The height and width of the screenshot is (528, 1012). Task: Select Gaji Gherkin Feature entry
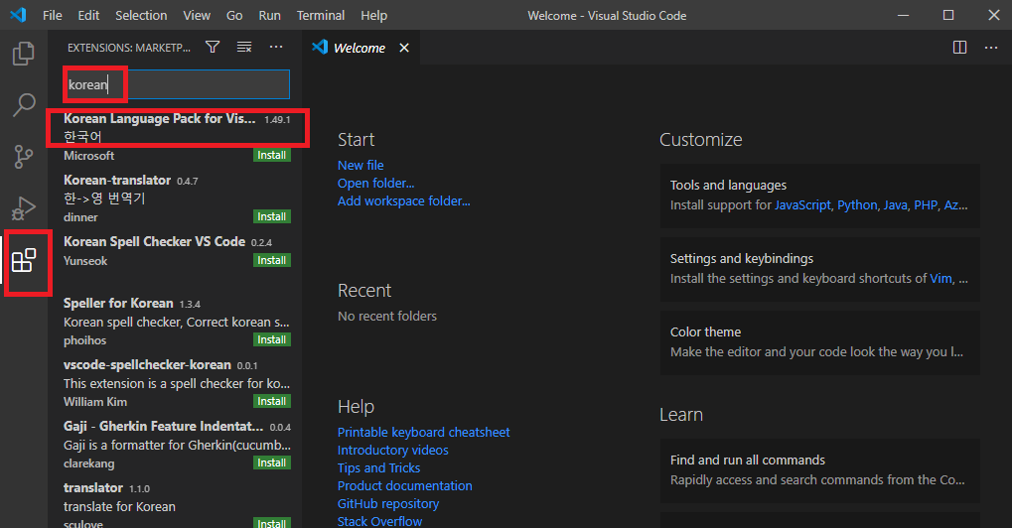[x=175, y=445]
